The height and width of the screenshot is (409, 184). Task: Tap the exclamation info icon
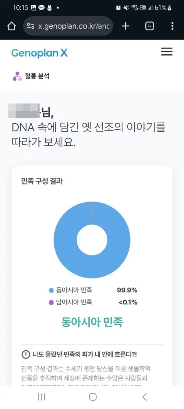click(26, 355)
